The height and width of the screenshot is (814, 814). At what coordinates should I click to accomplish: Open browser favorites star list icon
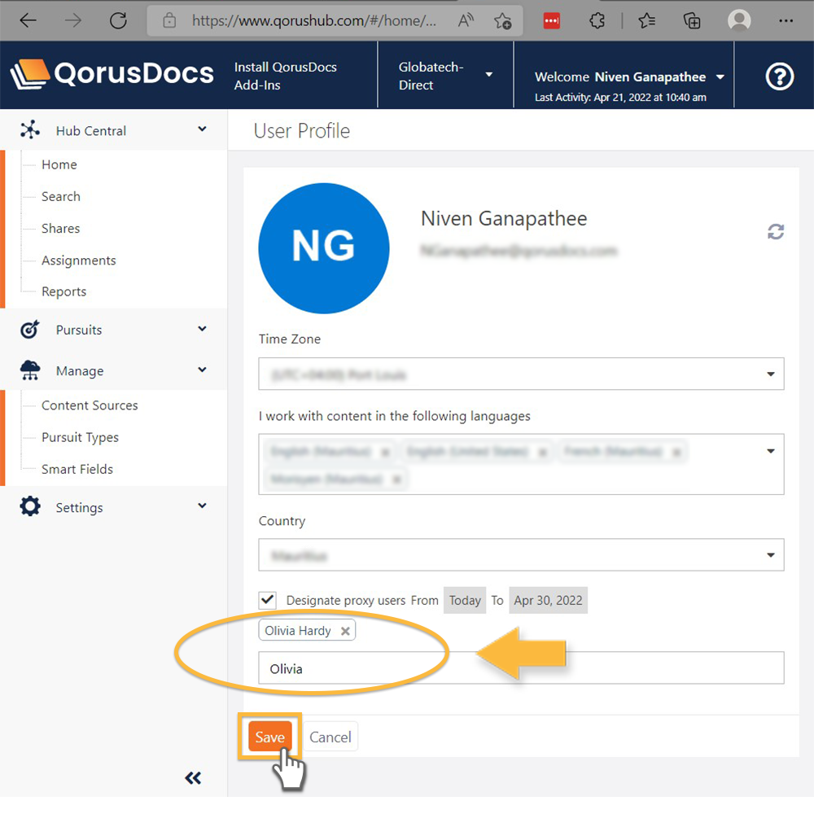(x=646, y=20)
